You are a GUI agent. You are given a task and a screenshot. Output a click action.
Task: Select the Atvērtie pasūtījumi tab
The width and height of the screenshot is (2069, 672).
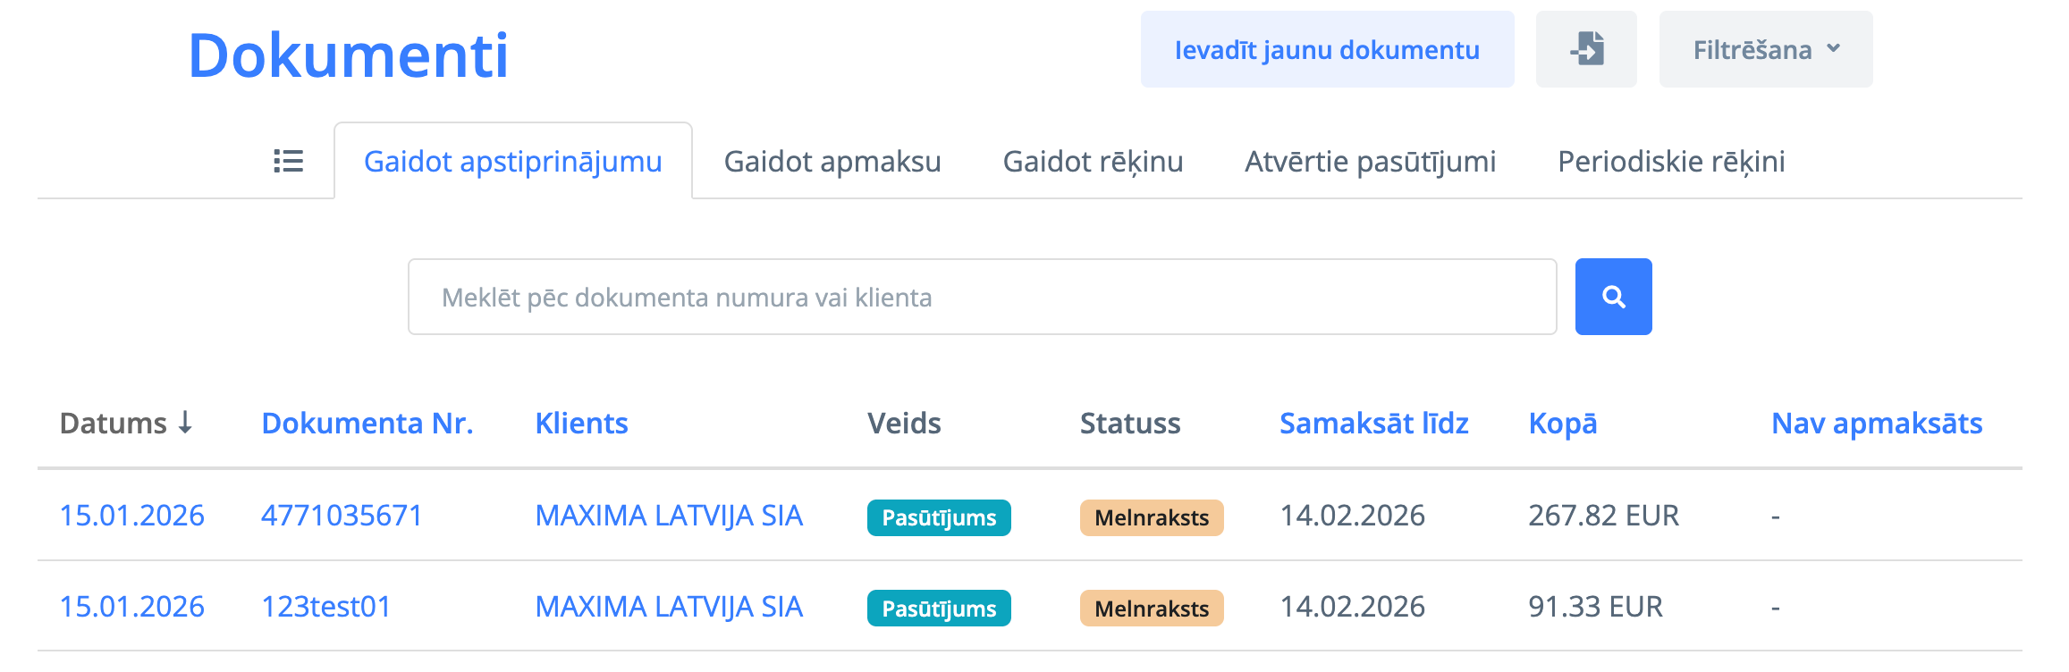click(1370, 162)
